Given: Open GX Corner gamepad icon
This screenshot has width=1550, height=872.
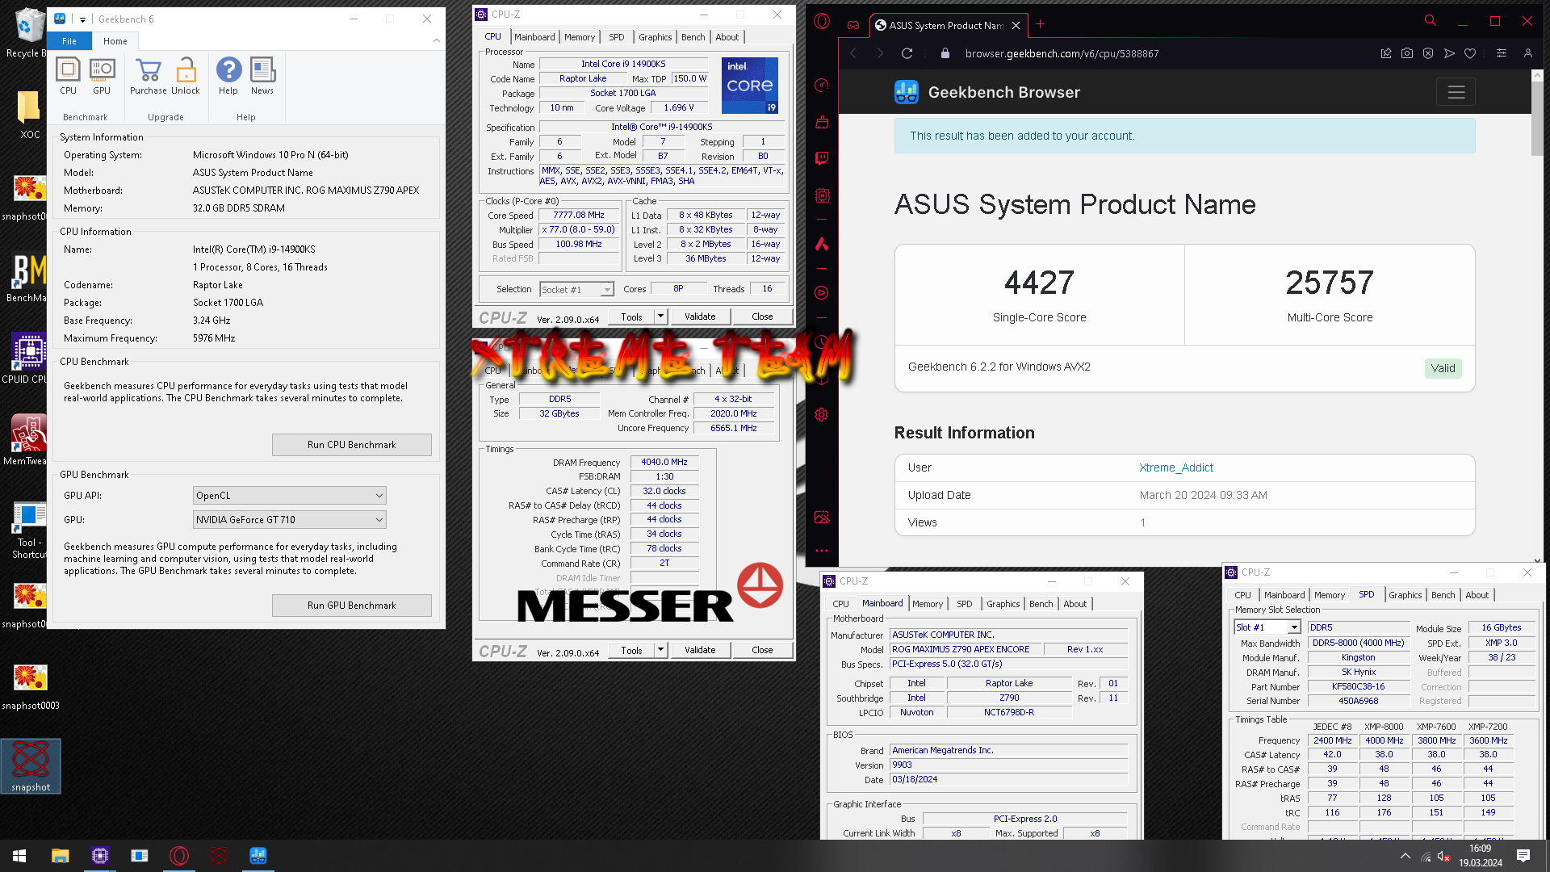Looking at the screenshot, I should [853, 25].
